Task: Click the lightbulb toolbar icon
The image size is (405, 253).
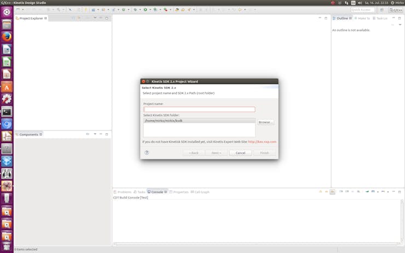Action: (86, 9)
